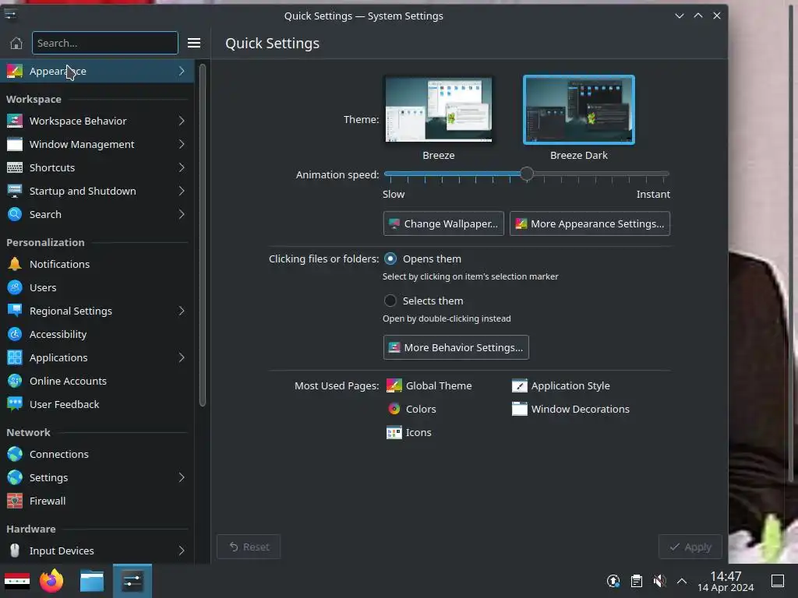Click the Users icon

click(x=15, y=288)
